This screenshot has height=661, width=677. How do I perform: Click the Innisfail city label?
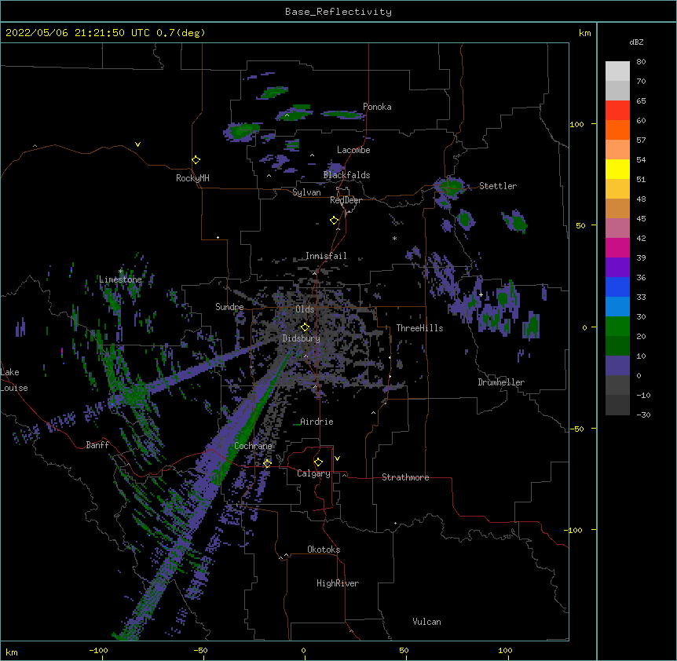326,256
